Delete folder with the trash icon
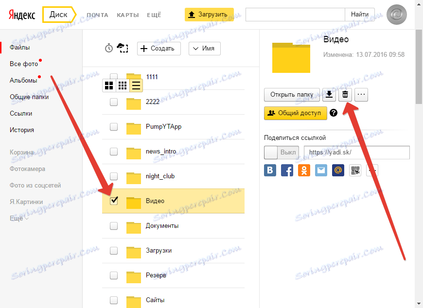 pos(345,95)
